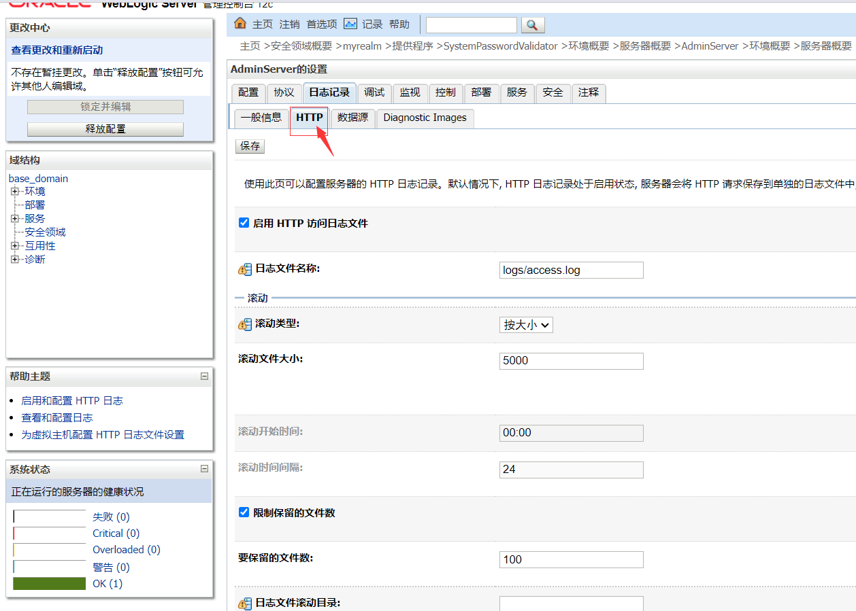Disable 启用 HTTP 访问日志文件 checkbox
This screenshot has width=856, height=611.
(x=244, y=222)
